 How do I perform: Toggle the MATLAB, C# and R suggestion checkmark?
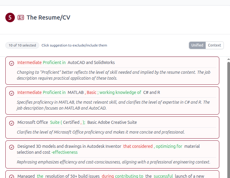click(12, 93)
